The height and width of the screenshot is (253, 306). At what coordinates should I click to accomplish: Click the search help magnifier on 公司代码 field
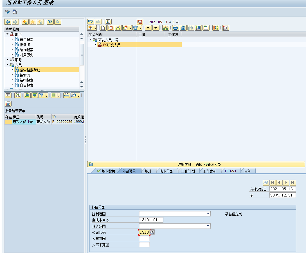pos(152,232)
